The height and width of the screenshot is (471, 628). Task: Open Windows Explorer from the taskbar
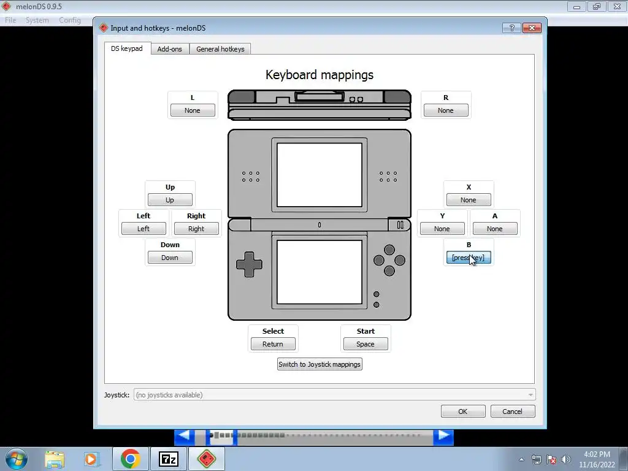coord(55,459)
